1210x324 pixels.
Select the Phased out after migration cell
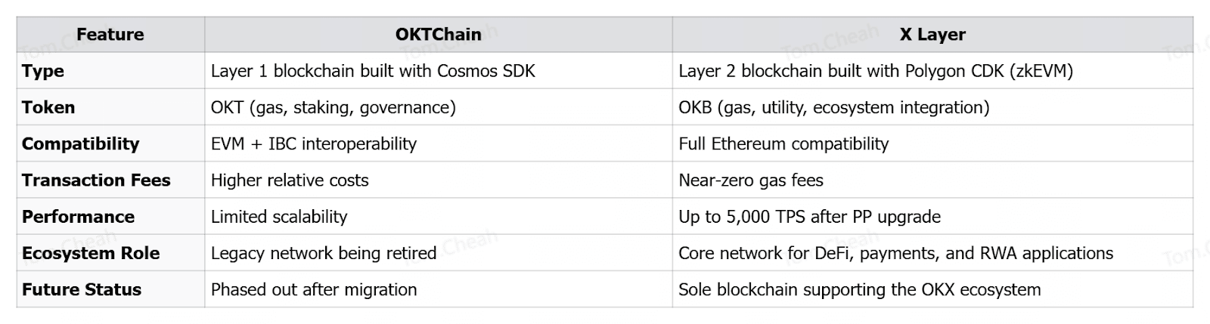tap(313, 289)
